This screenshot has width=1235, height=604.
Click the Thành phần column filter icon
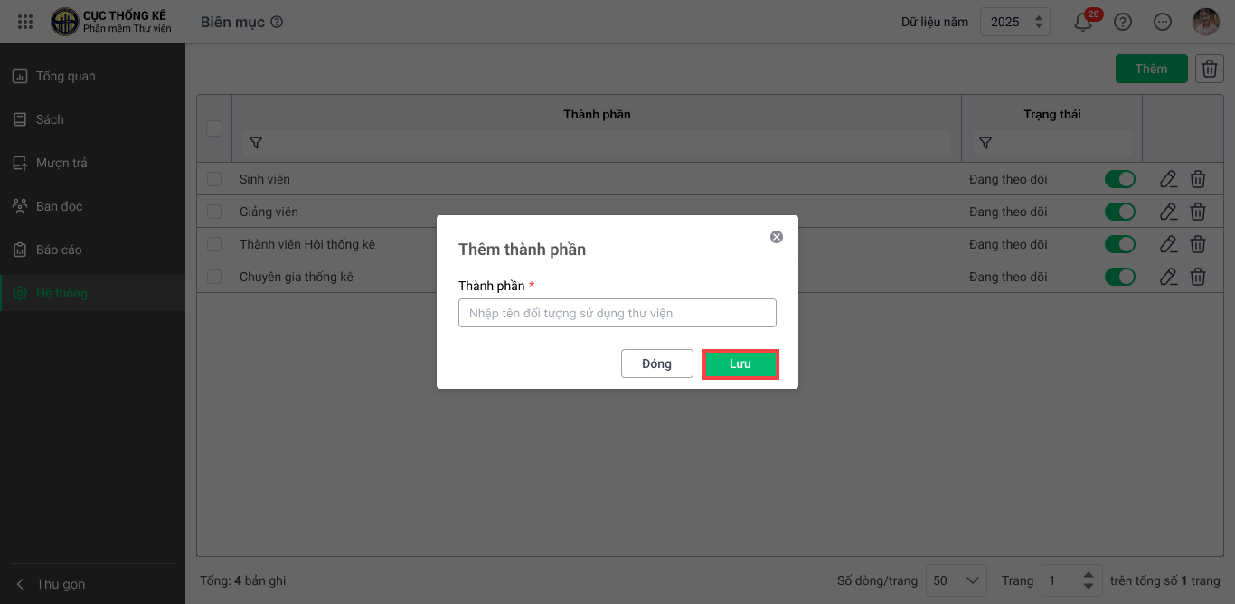click(256, 143)
